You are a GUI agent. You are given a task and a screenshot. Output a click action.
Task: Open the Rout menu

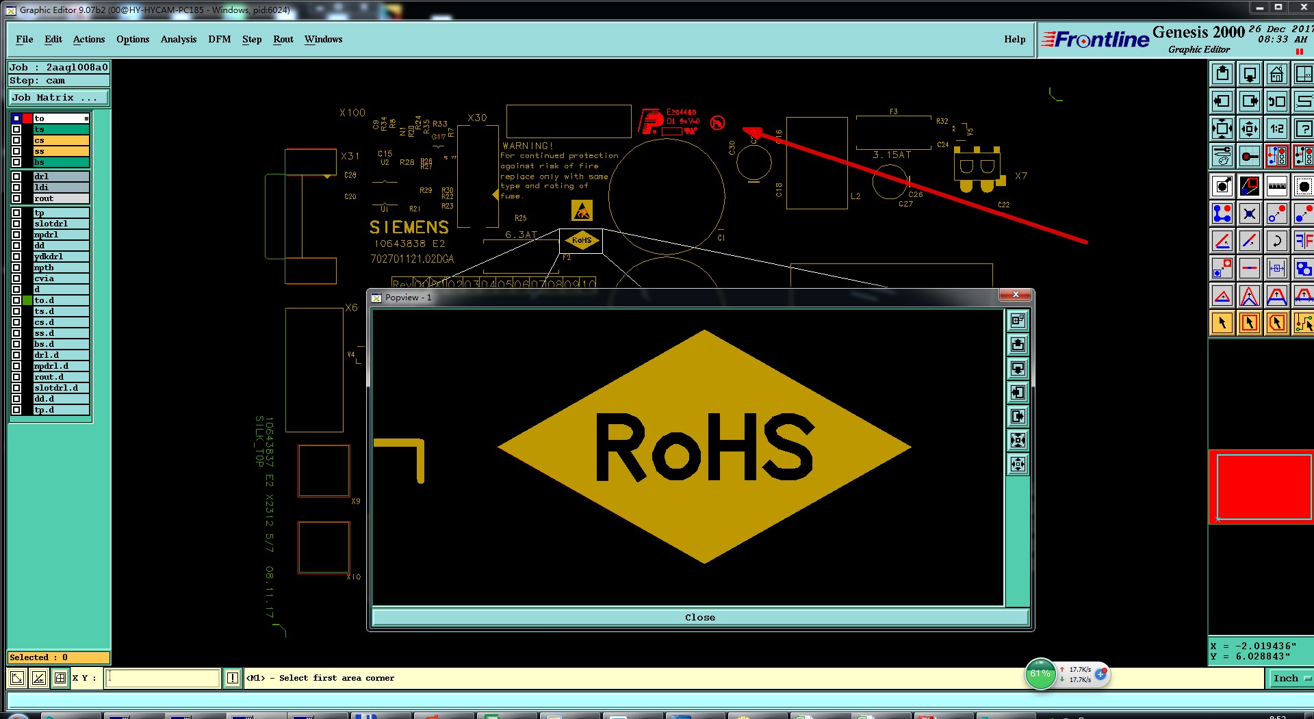283,40
